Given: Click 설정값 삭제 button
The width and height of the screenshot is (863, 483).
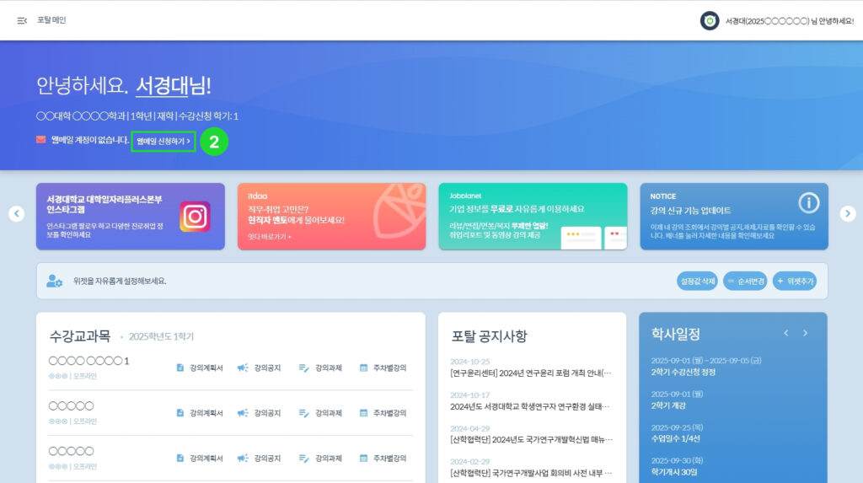Looking at the screenshot, I should 697,281.
